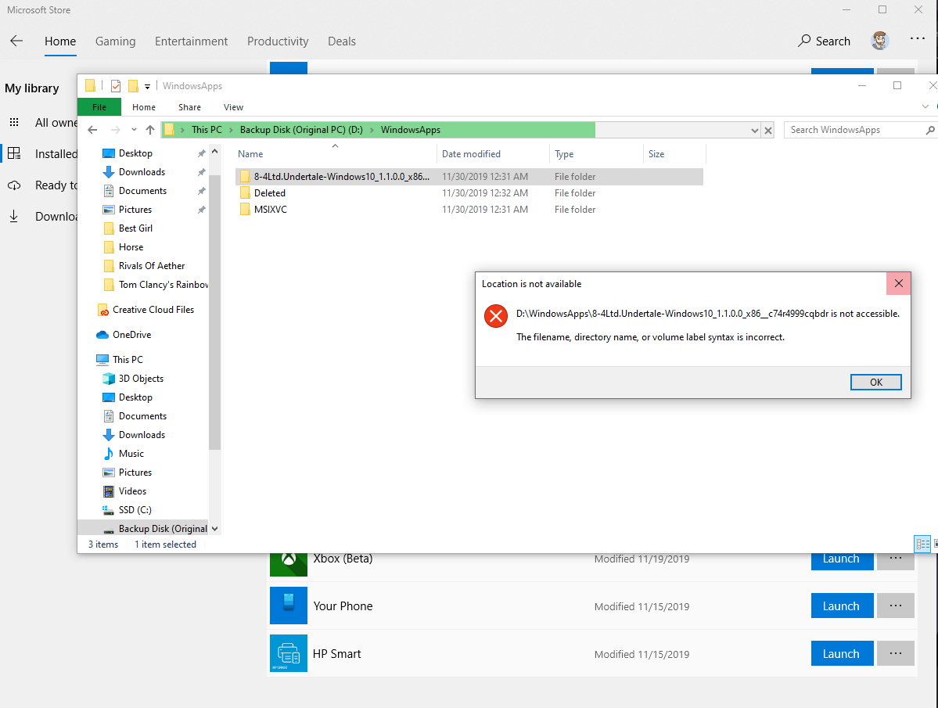Click New folder icon in title bar
The image size is (938, 708).
pos(134,86)
